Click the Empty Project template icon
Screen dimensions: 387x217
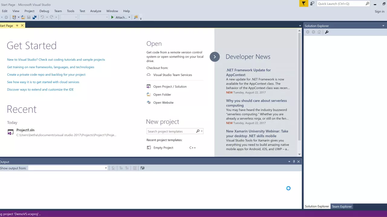coord(148,148)
